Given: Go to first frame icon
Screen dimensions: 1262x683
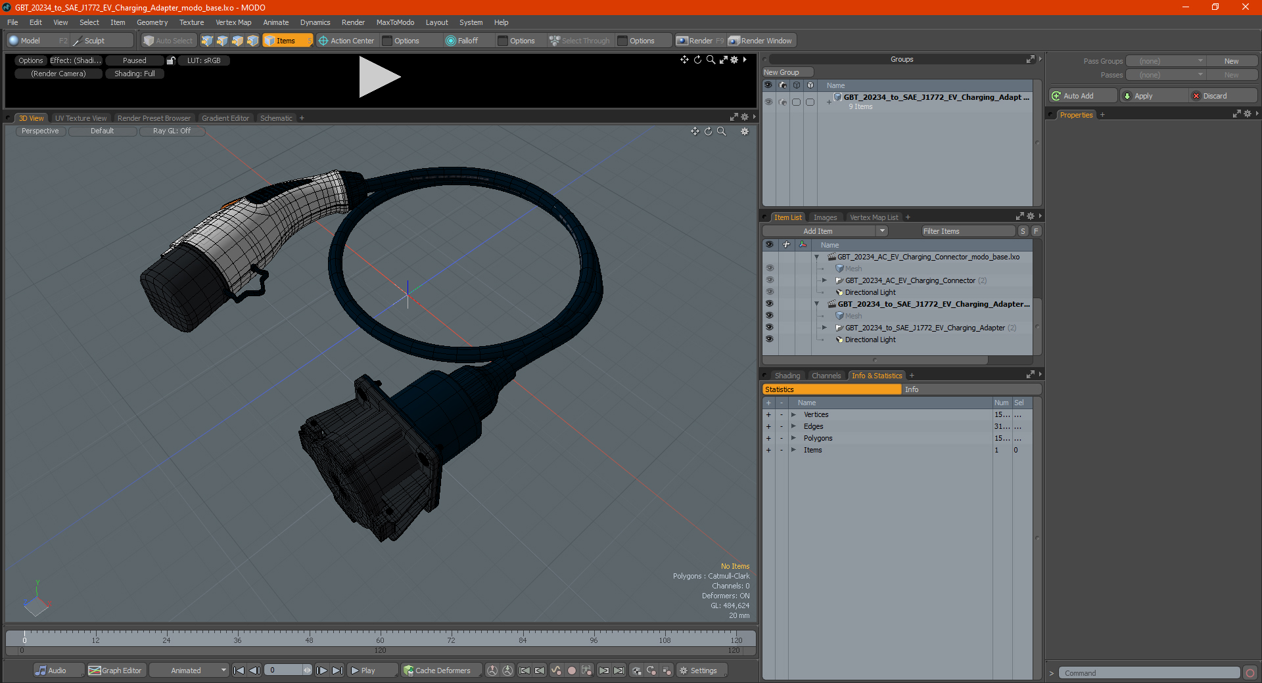Looking at the screenshot, I should coord(239,671).
